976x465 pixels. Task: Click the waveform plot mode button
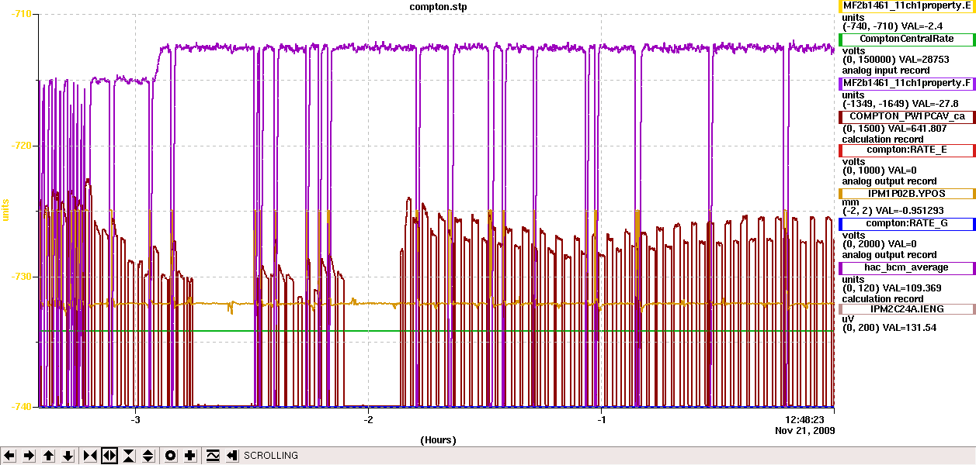coord(213,456)
